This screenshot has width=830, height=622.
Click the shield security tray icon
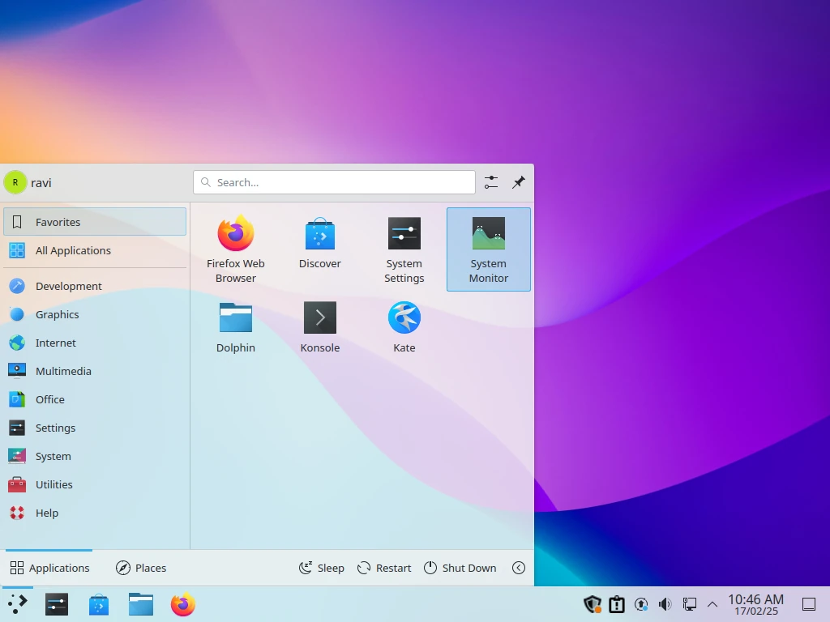click(x=593, y=604)
